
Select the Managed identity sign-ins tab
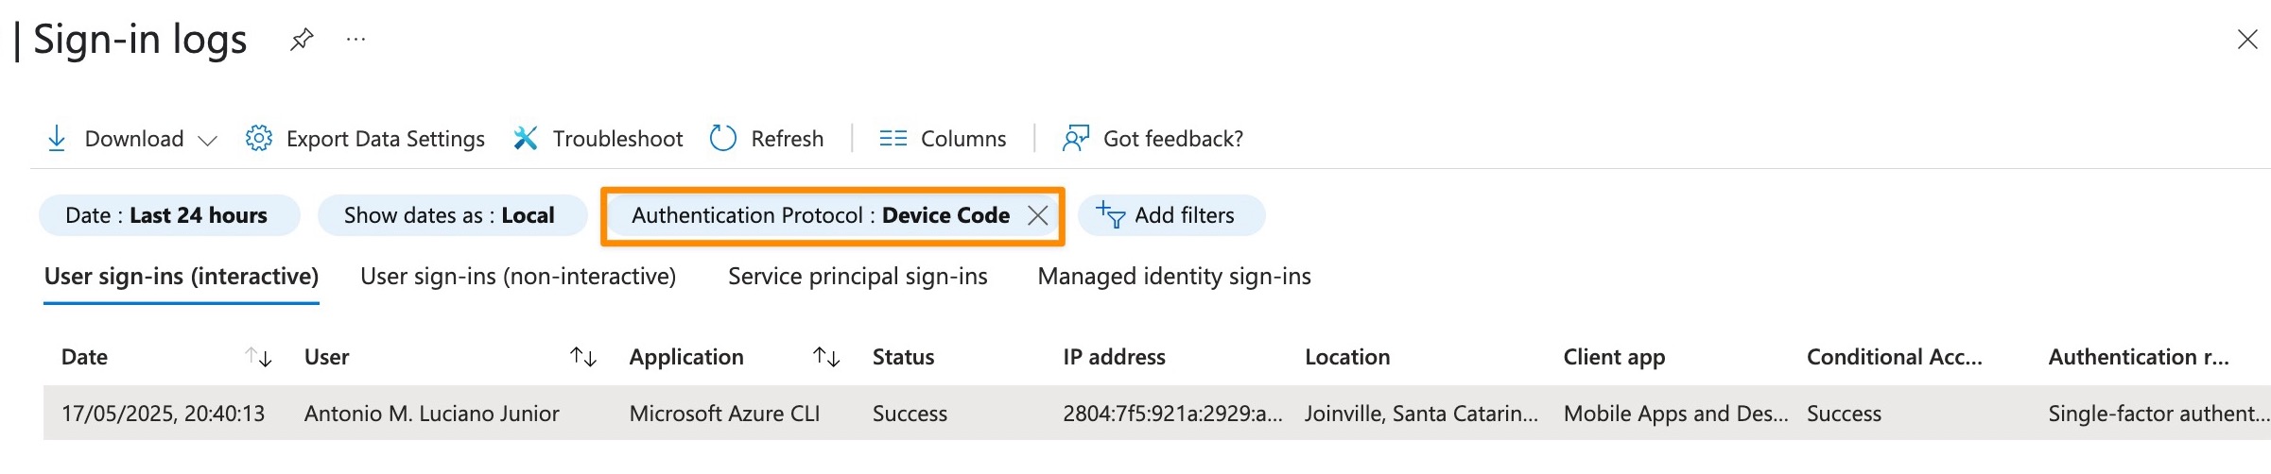(x=1174, y=277)
